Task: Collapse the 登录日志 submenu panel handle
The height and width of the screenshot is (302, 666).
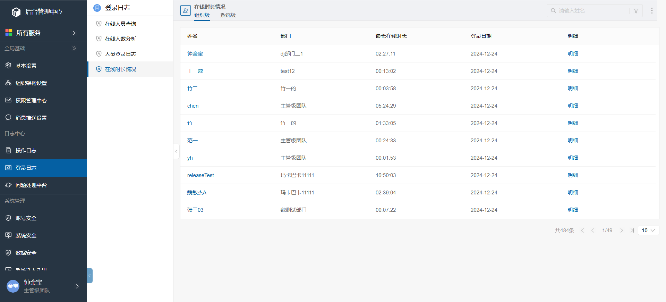Action: [176, 151]
